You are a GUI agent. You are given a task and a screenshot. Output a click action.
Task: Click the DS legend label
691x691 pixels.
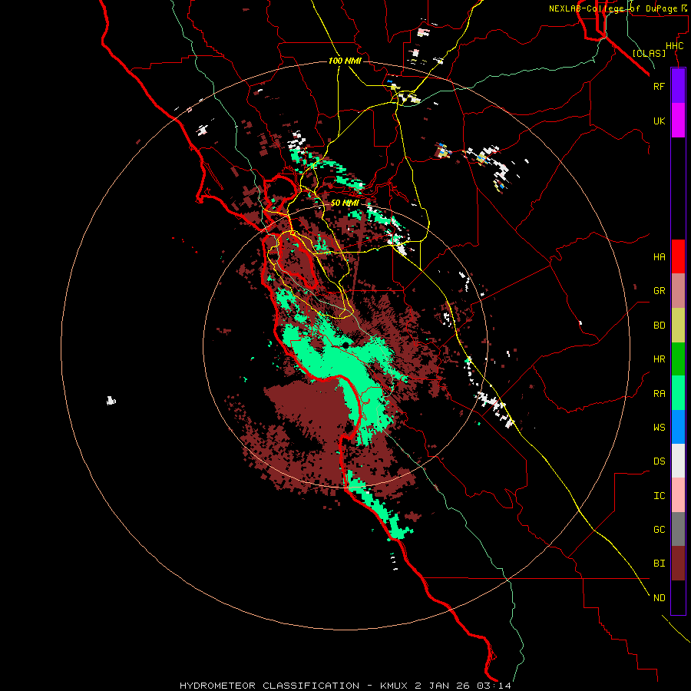[659, 461]
